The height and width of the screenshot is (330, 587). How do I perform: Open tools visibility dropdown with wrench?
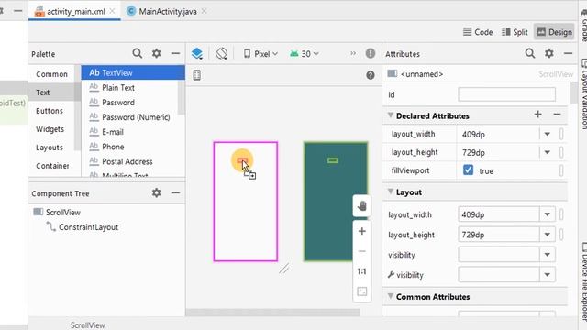[x=547, y=275]
